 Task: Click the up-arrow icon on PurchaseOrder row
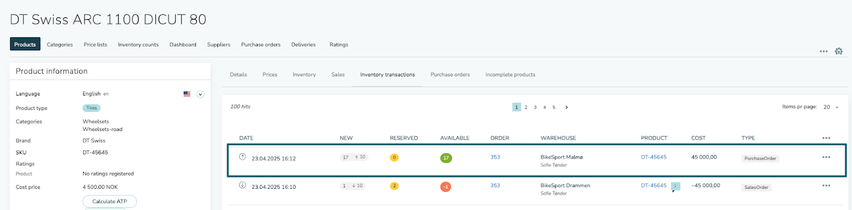(x=242, y=156)
